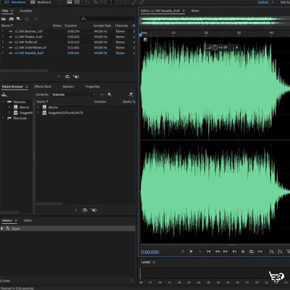Sort files by Channels column header

(x=121, y=25)
